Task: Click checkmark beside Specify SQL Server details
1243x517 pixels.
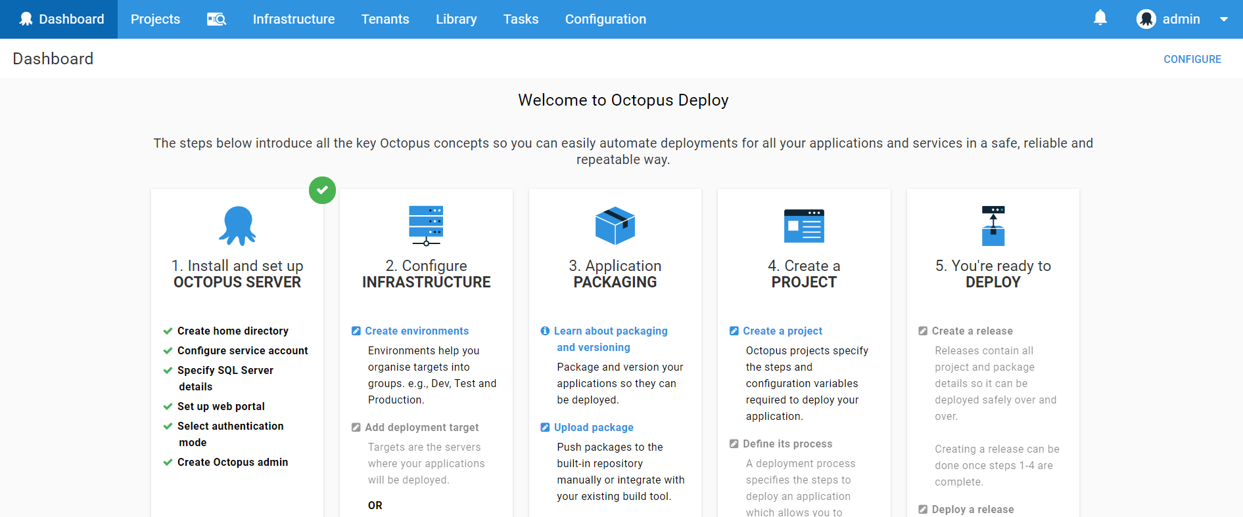Action: click(168, 371)
